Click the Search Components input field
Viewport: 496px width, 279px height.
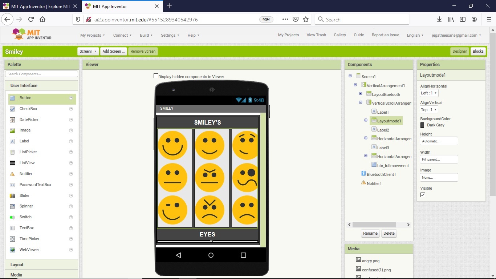click(x=41, y=74)
